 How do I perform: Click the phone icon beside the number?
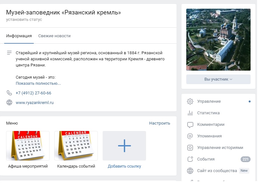pos(9,93)
